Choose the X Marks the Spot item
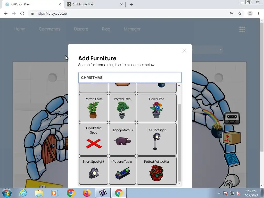The height and width of the screenshot is (198, 264). (x=93, y=139)
